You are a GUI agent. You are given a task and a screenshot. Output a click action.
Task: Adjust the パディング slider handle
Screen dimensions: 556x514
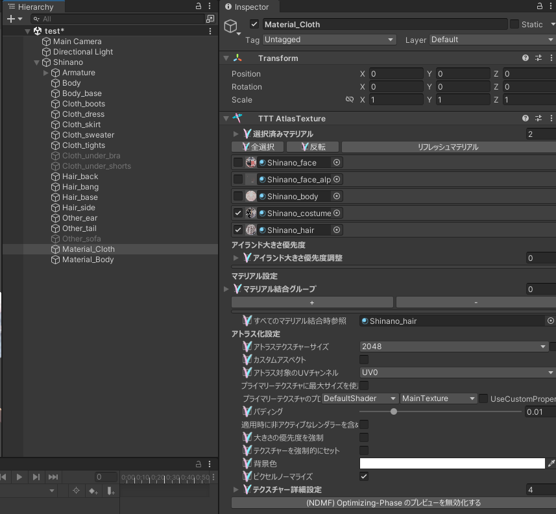click(x=394, y=411)
